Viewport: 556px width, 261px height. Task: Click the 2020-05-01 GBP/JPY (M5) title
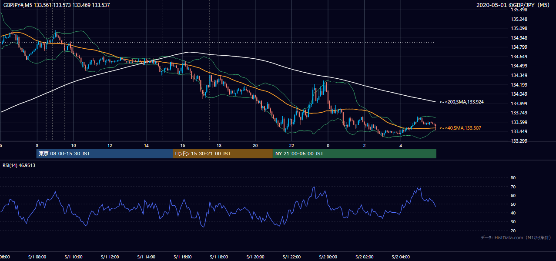(513, 5)
